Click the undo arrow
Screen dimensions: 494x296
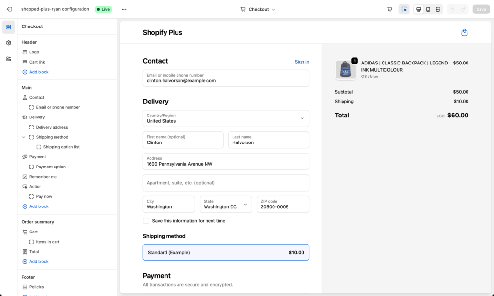pos(453,9)
